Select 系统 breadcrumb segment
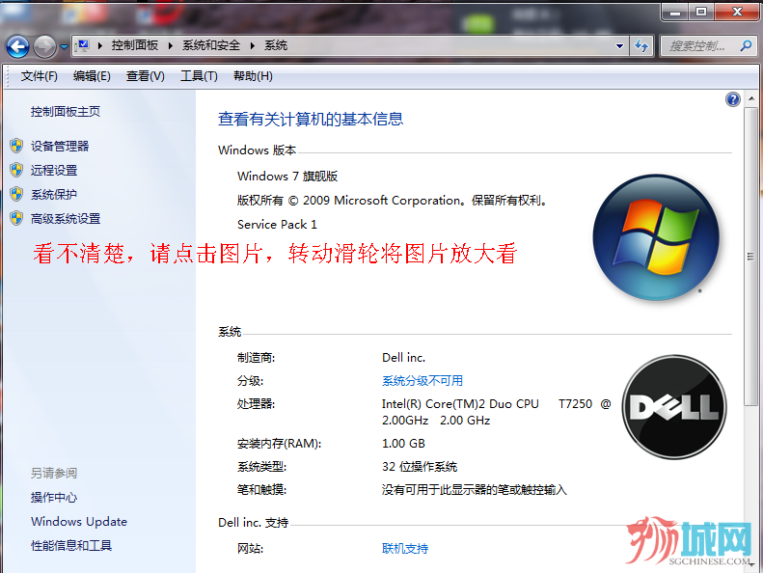The image size is (763, 573). pyautogui.click(x=276, y=45)
